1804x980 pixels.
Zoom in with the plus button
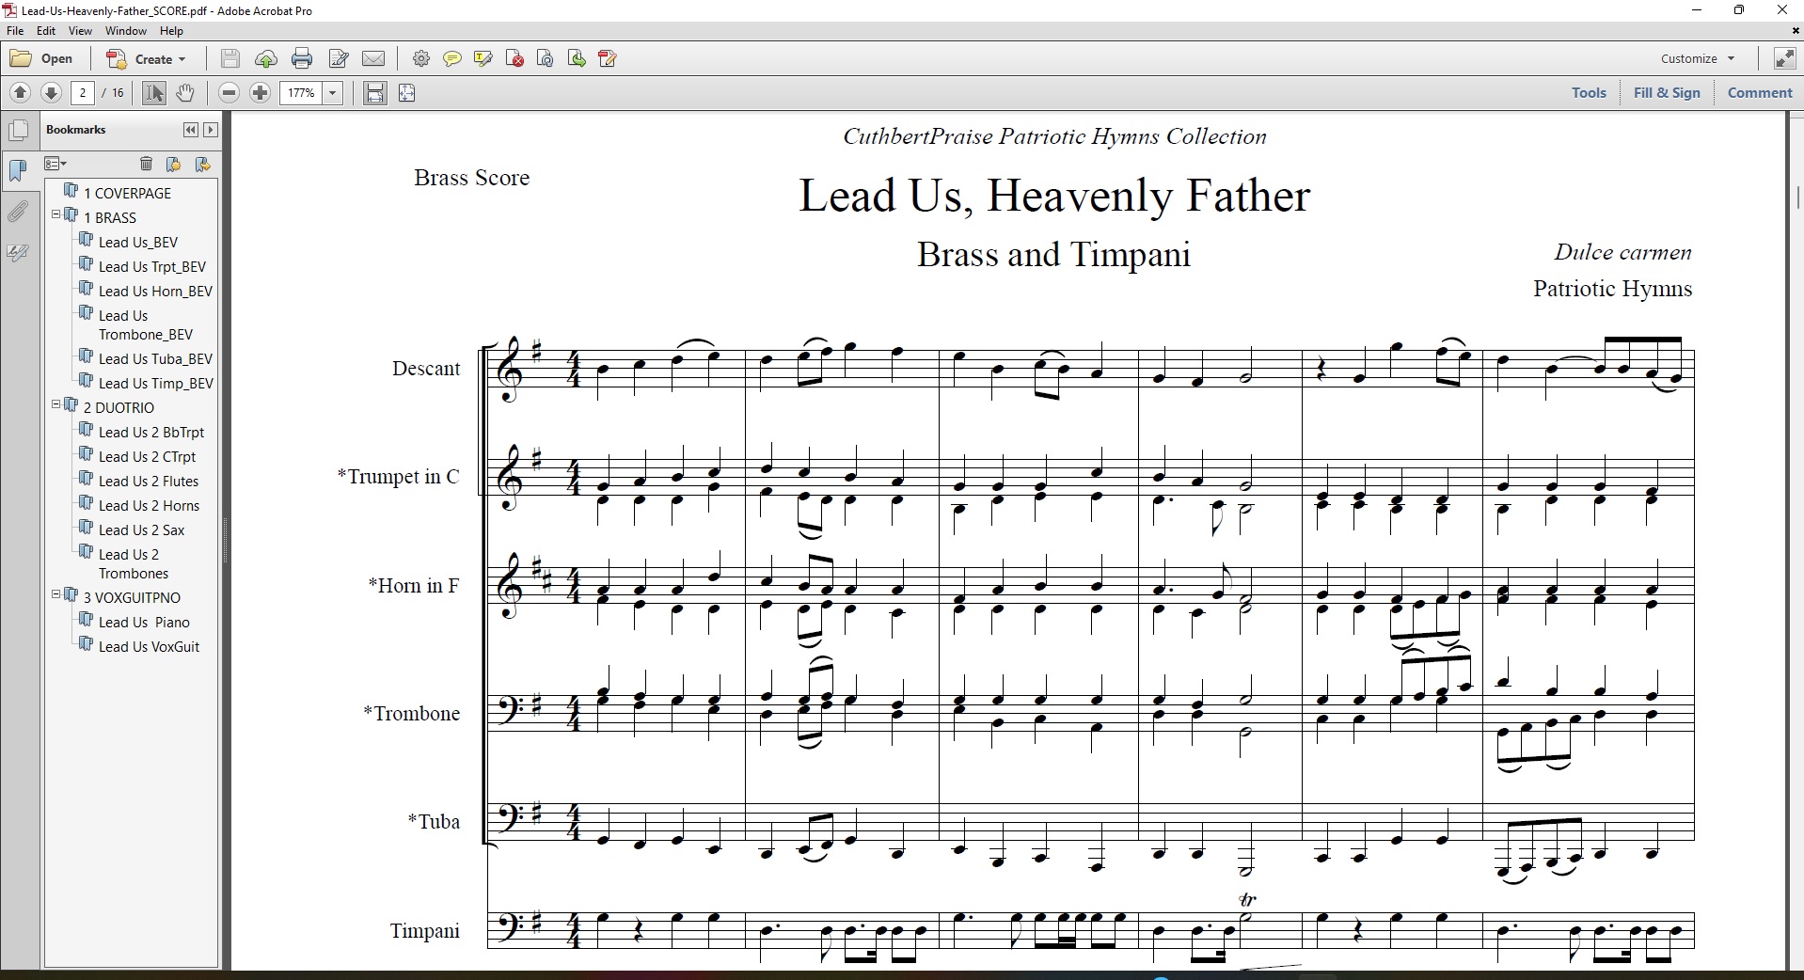pyautogui.click(x=261, y=92)
